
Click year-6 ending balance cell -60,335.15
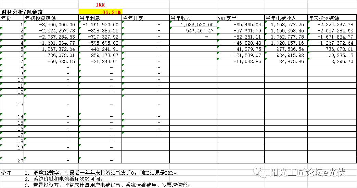coord(332,55)
